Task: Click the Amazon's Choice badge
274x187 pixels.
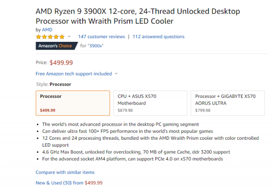Action: pyautogui.click(x=56, y=45)
